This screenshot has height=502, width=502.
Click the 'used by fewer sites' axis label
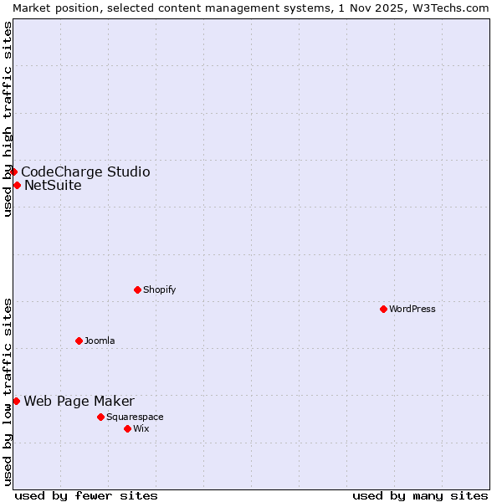pyautogui.click(x=86, y=495)
